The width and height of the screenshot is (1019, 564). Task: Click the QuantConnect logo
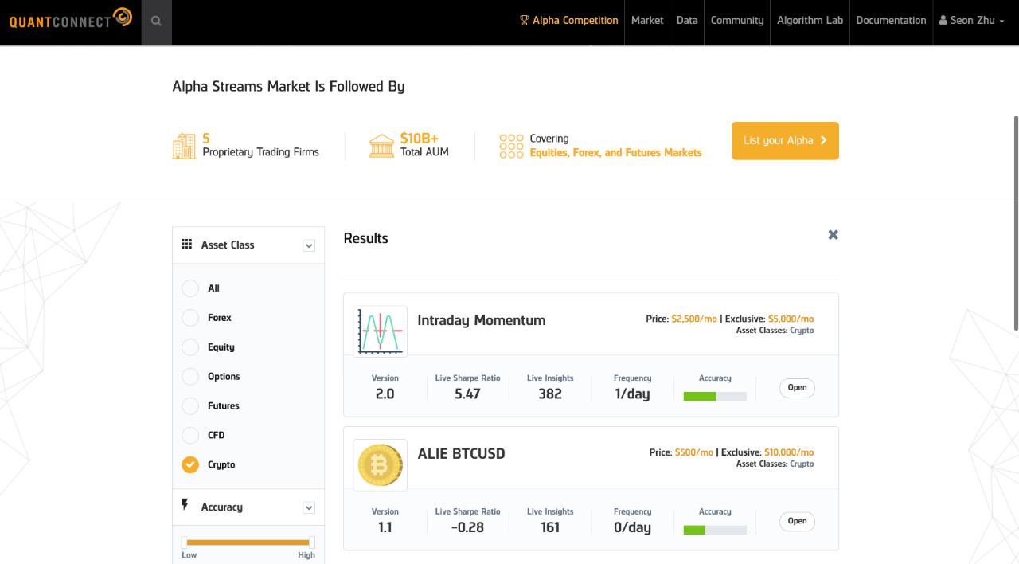(x=71, y=18)
